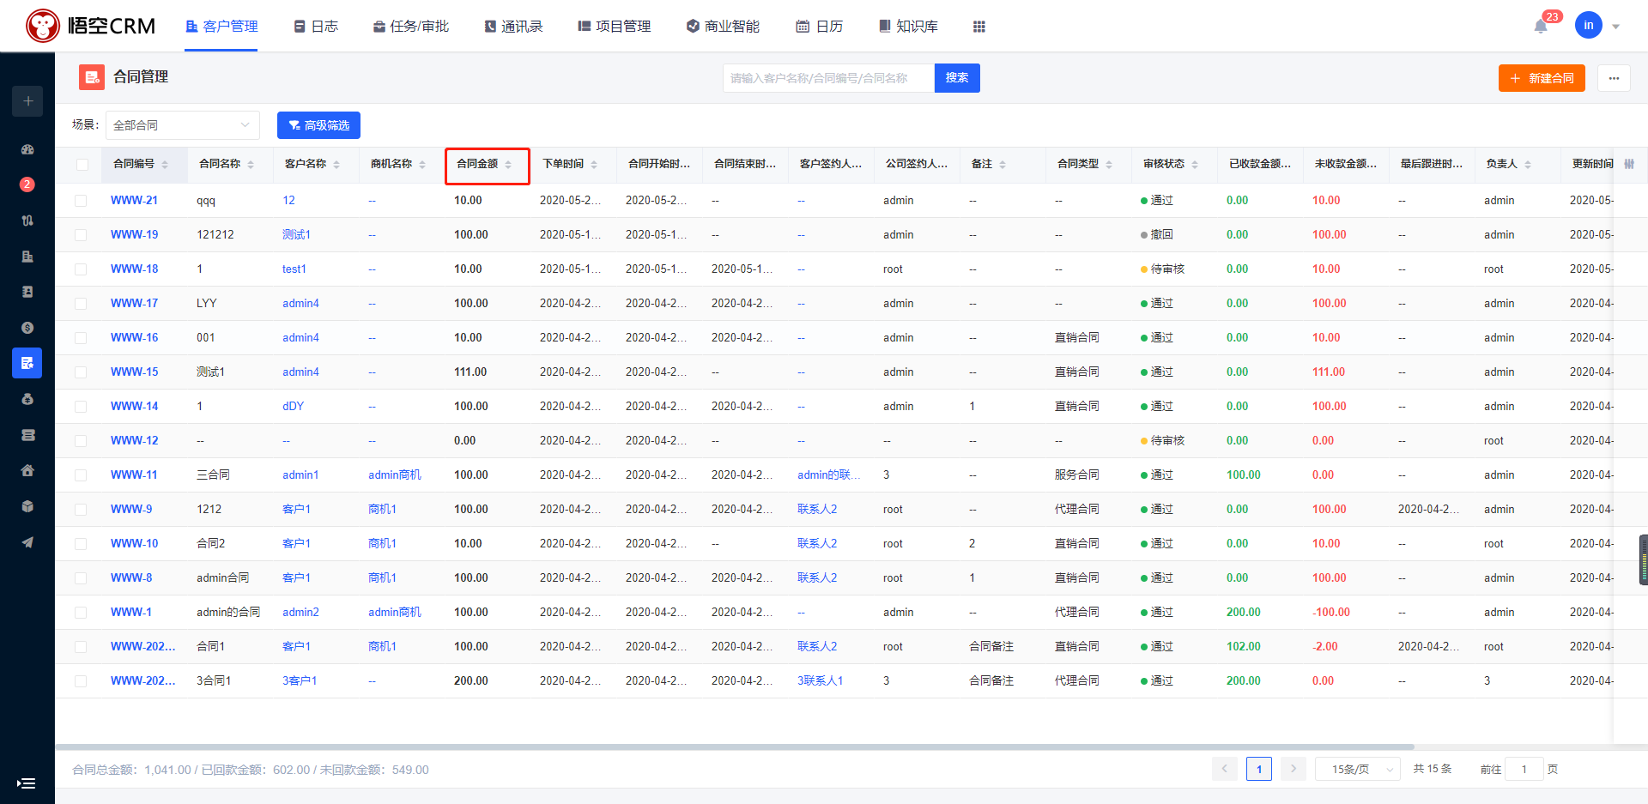Image resolution: width=1648 pixels, height=804 pixels.
Task: Open the apps grid icon in top navigation
Action: tap(979, 27)
